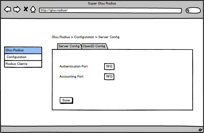Image resolution: width=204 pixels, height=133 pixels.
Task: Go back using browser back arrow
Action: pos(8,9)
